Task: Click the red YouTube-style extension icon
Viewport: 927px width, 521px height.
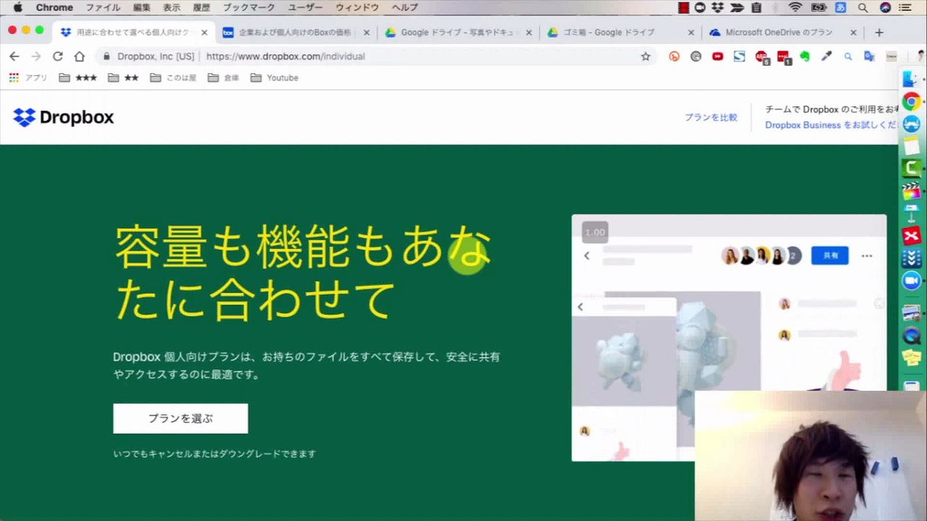Action: tap(718, 56)
